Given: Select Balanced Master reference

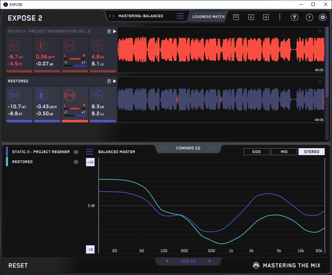Looking at the screenshot, I should (117, 152).
